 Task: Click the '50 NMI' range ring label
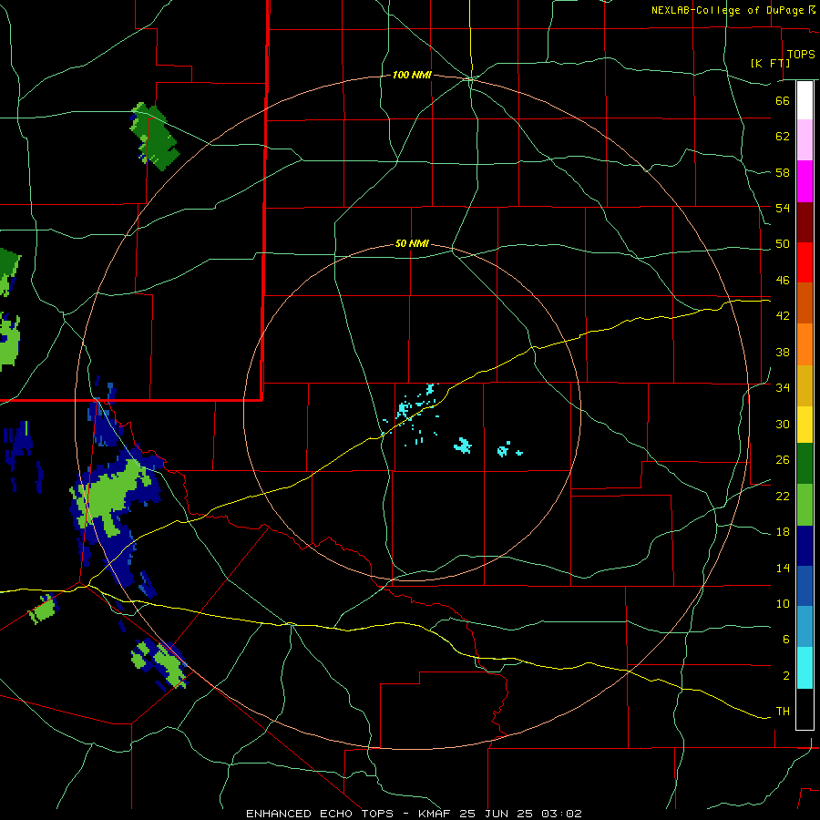412,243
